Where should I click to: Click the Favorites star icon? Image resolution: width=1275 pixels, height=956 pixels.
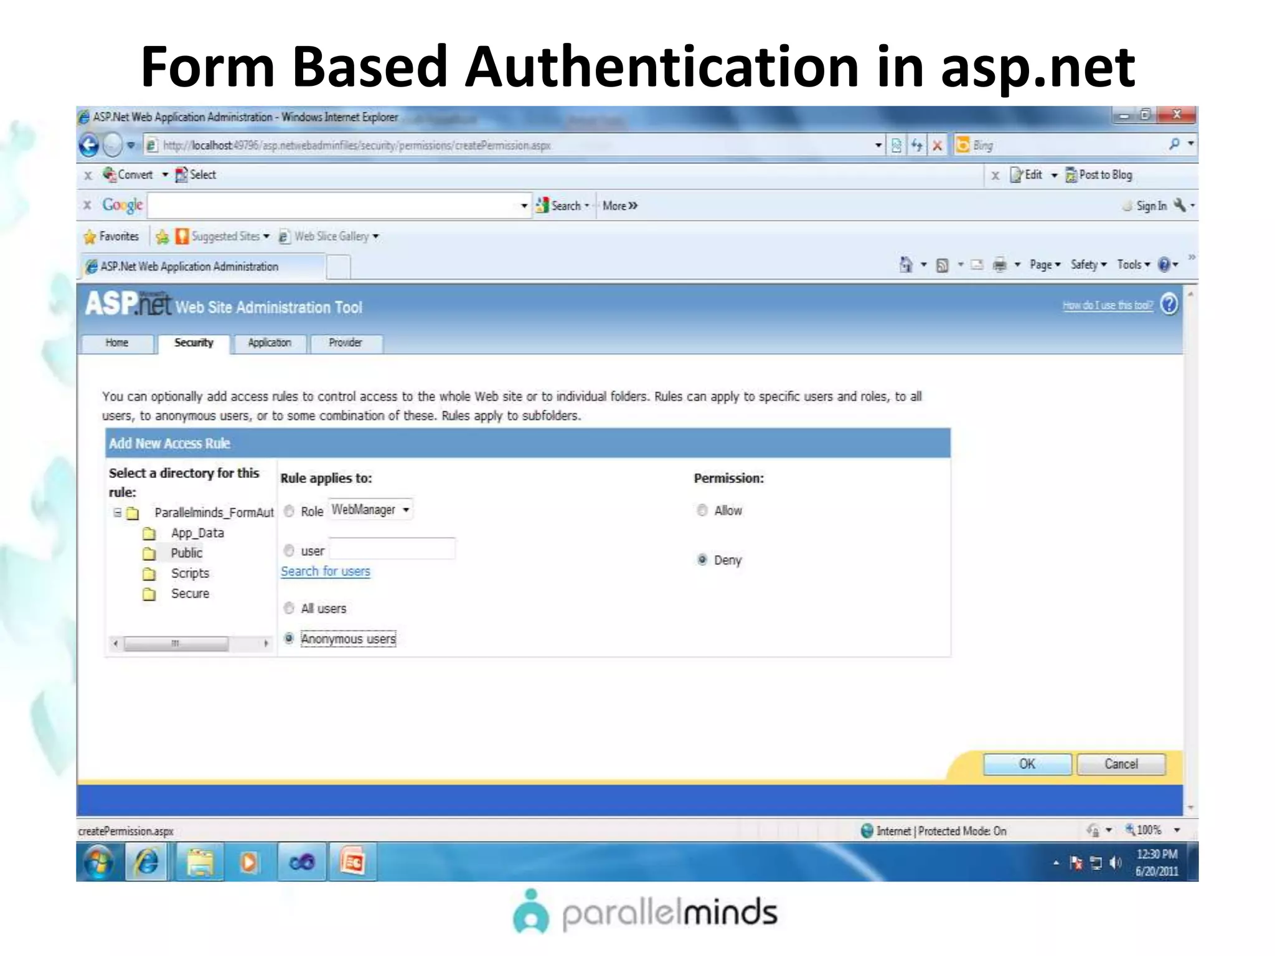click(x=90, y=237)
